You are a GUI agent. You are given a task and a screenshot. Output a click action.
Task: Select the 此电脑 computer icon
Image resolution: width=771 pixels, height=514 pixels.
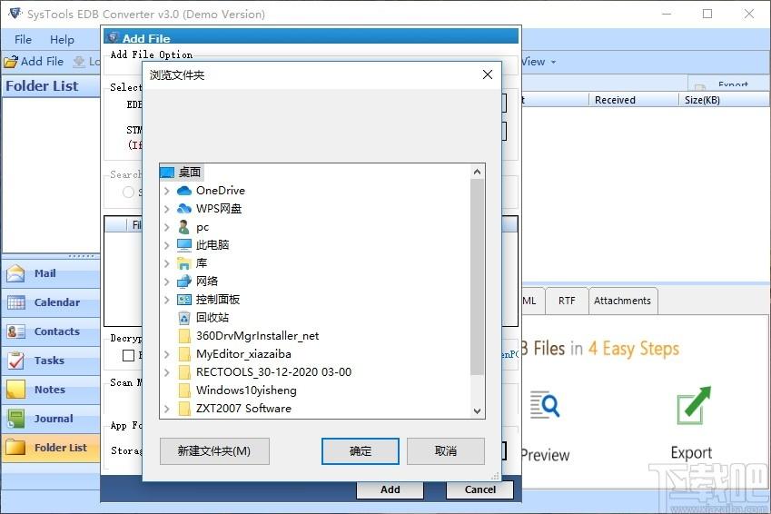[184, 245]
